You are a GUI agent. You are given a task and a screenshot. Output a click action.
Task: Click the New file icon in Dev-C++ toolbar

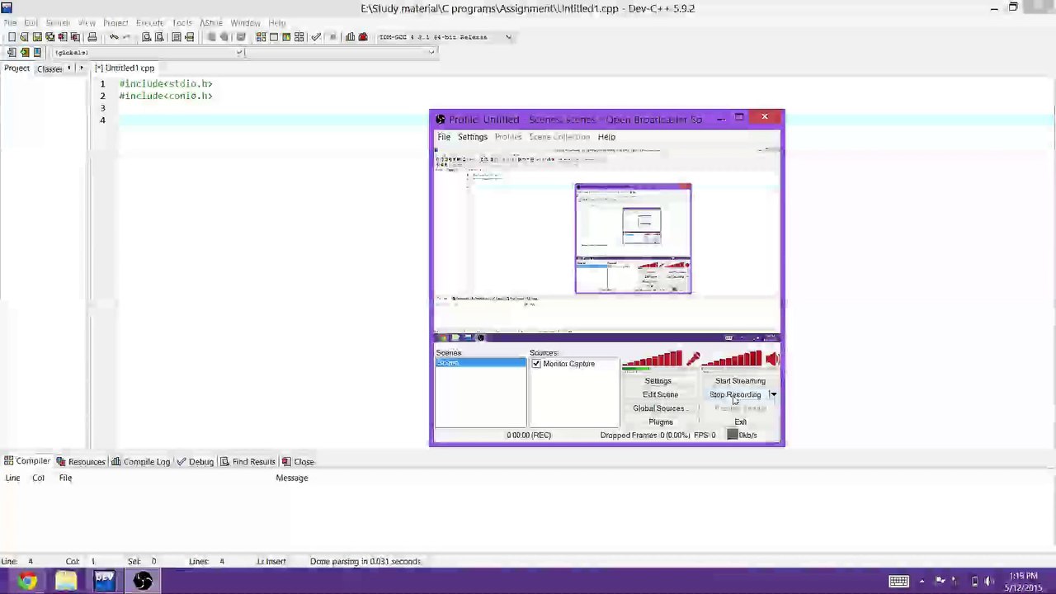pyautogui.click(x=12, y=37)
